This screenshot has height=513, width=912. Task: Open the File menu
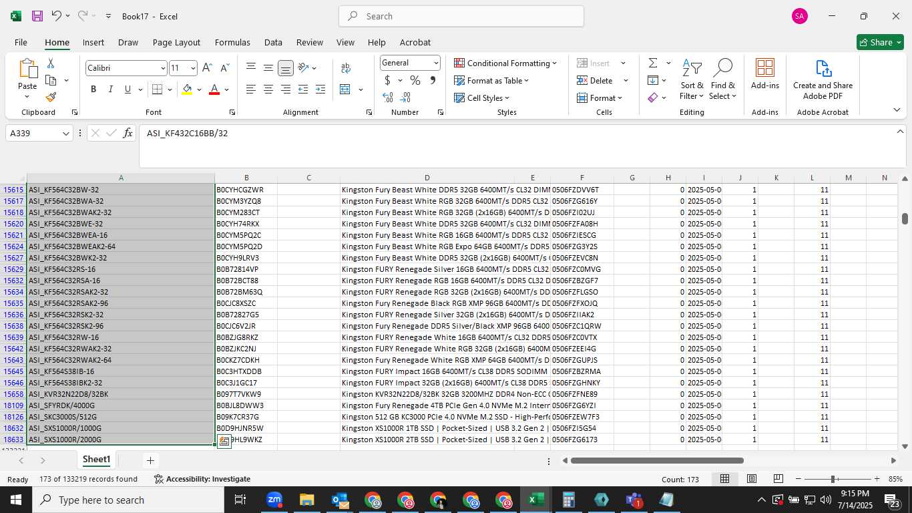(x=21, y=42)
